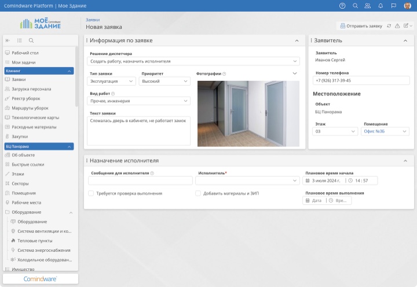Enable Добавить материалы и ЗИП checkbox
Viewport: 417px width, 287px height.
coord(198,193)
